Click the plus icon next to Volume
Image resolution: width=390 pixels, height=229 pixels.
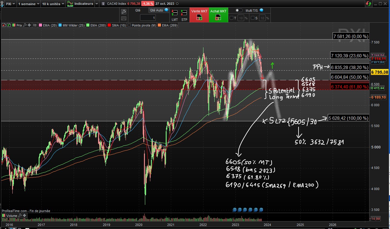coord(25,216)
